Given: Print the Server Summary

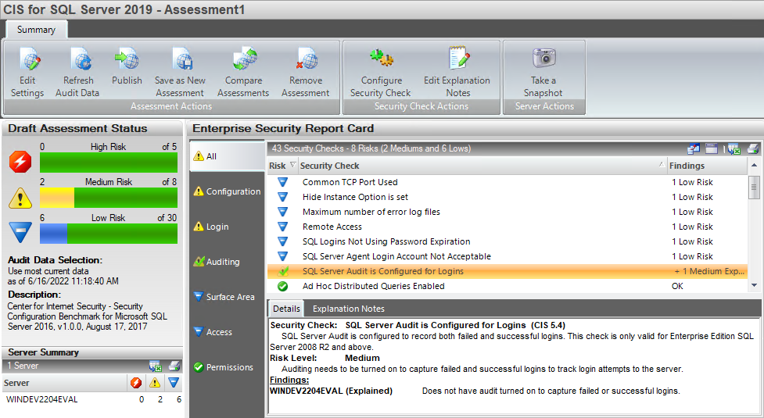Looking at the screenshot, I should point(174,366).
